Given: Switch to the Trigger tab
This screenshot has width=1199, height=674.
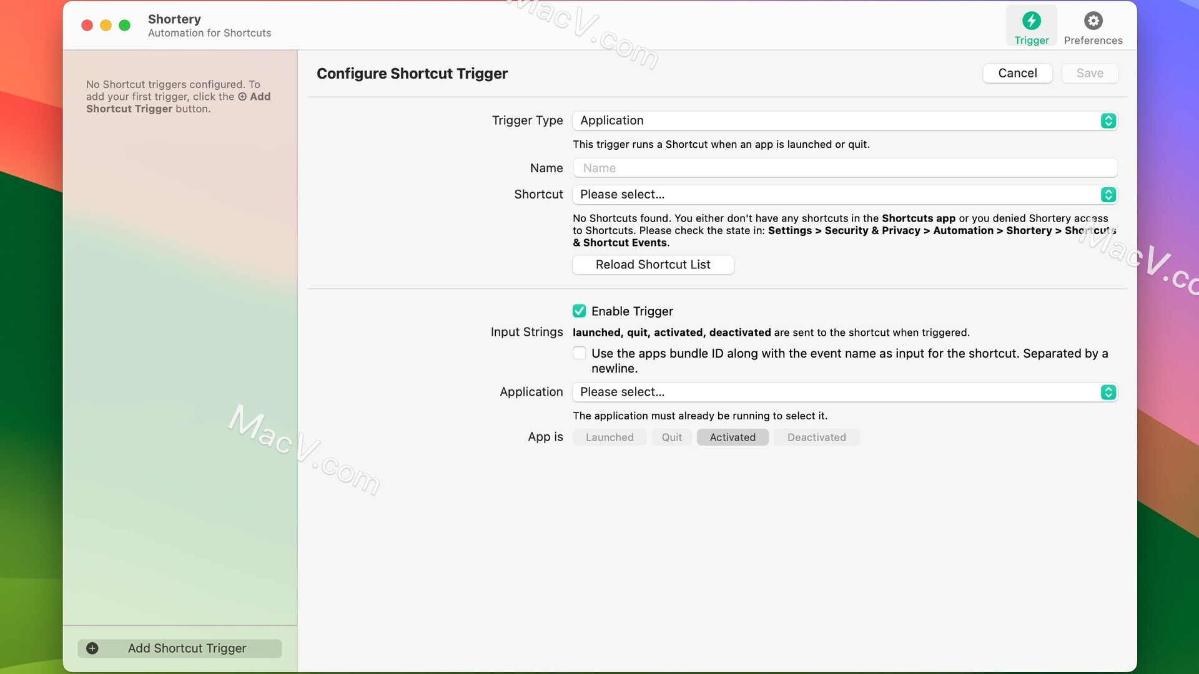Looking at the screenshot, I should tap(1030, 27).
